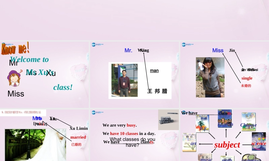The width and height of the screenshot is (269, 161).
Task: Click the underlined word 'man'
Action: pyautogui.click(x=154, y=71)
